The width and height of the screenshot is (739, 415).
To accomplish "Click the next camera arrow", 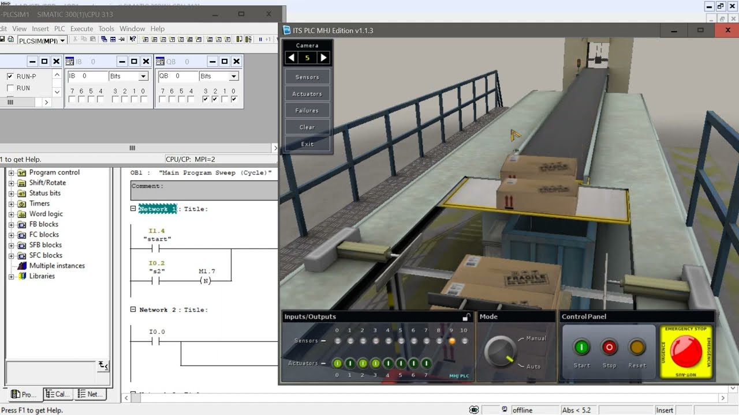I will click(323, 58).
